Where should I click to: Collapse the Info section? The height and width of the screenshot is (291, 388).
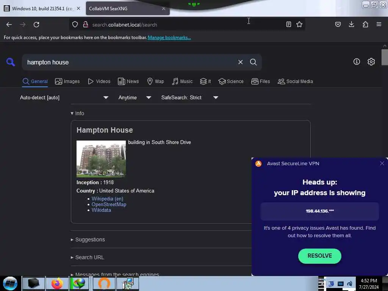click(77, 113)
